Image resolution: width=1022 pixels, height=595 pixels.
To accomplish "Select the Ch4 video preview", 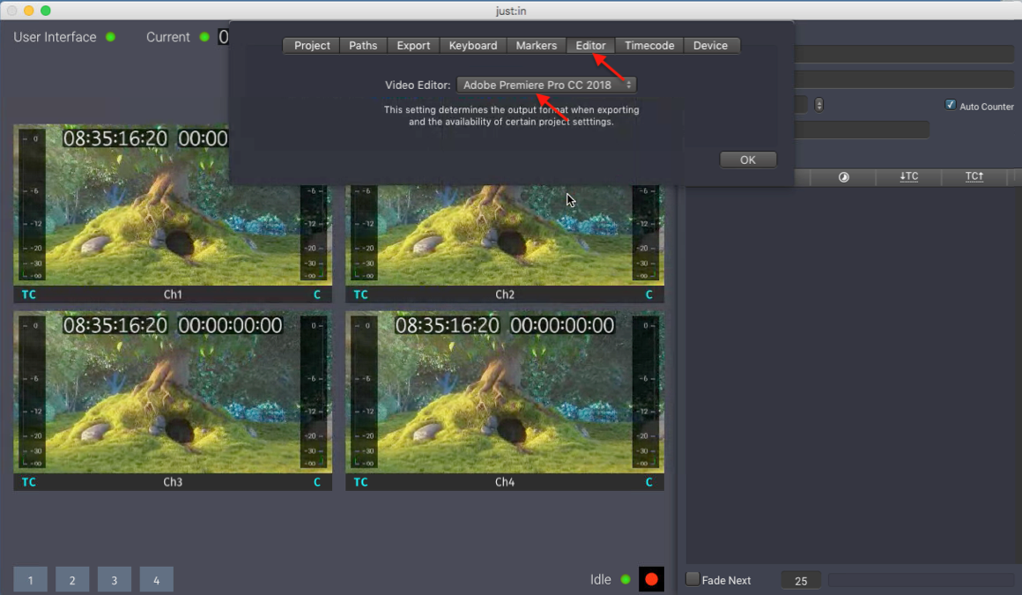I will pos(505,392).
